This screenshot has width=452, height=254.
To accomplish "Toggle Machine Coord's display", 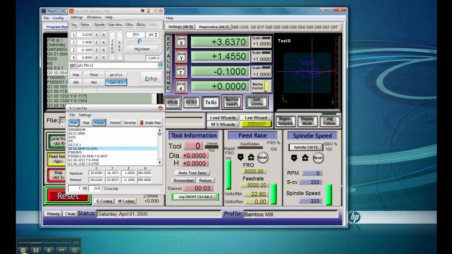I will tap(232, 102).
